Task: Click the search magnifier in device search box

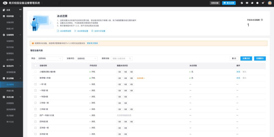Action: (x=130, y=58)
